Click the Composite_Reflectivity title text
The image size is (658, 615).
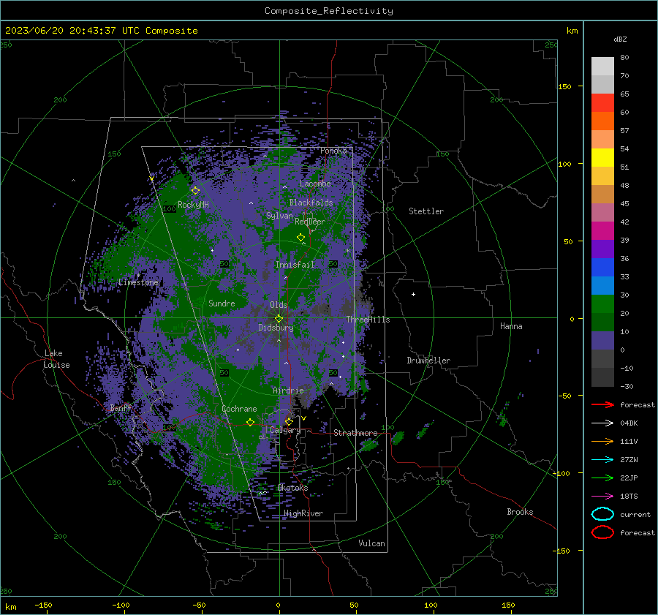[329, 11]
